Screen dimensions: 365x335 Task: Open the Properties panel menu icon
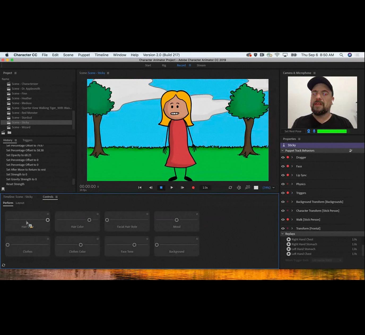(299, 139)
